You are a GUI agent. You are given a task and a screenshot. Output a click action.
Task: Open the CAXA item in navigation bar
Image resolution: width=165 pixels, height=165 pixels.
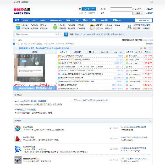(x=43, y=20)
